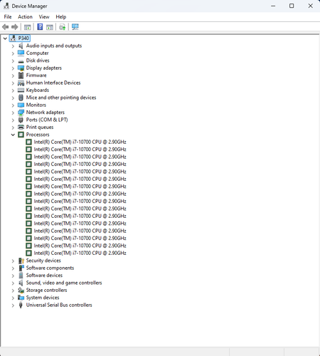Expand the Monitors category
The image size is (320, 356).
pyautogui.click(x=13, y=105)
